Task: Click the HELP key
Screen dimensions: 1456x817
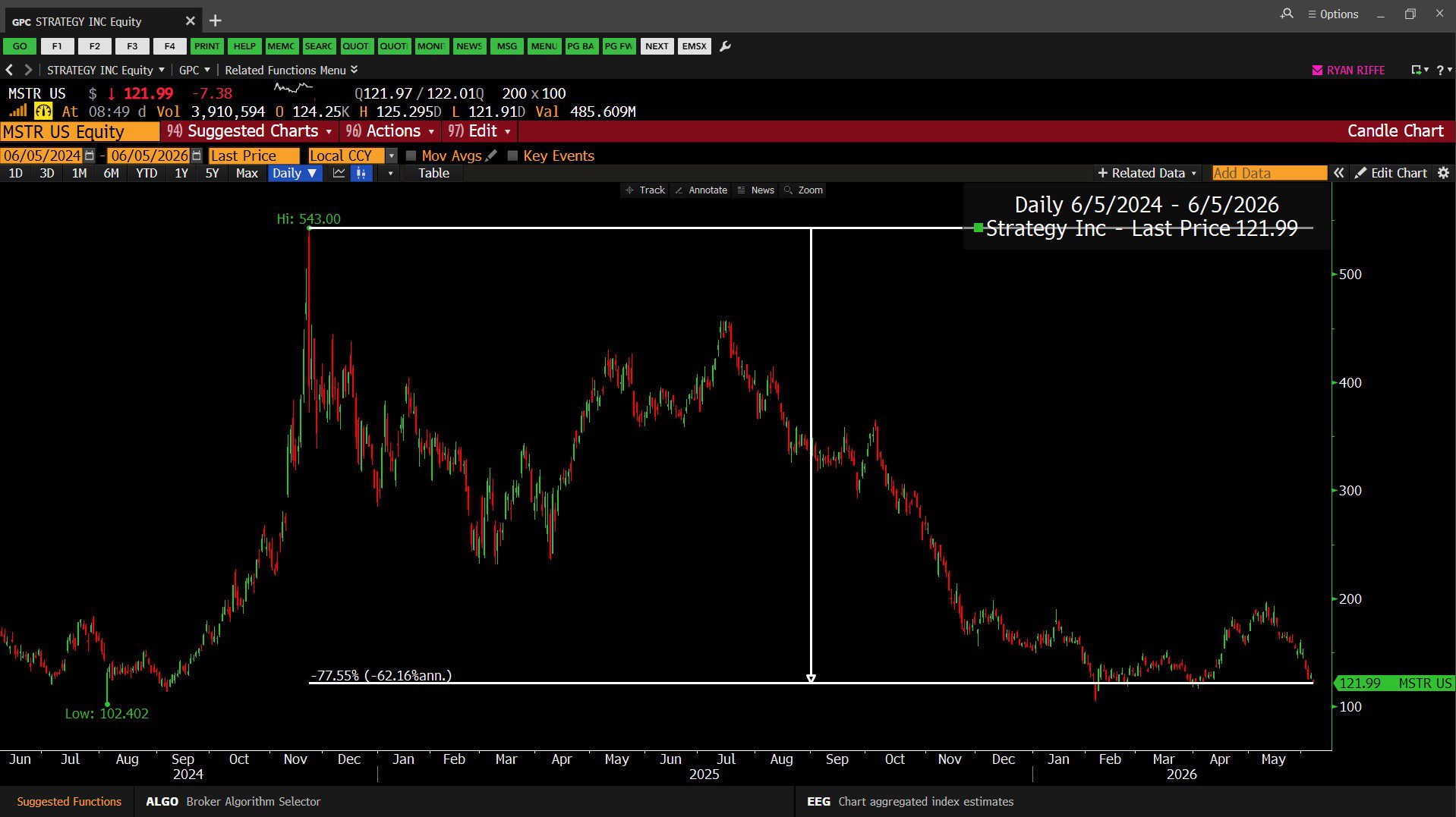Action: point(244,46)
